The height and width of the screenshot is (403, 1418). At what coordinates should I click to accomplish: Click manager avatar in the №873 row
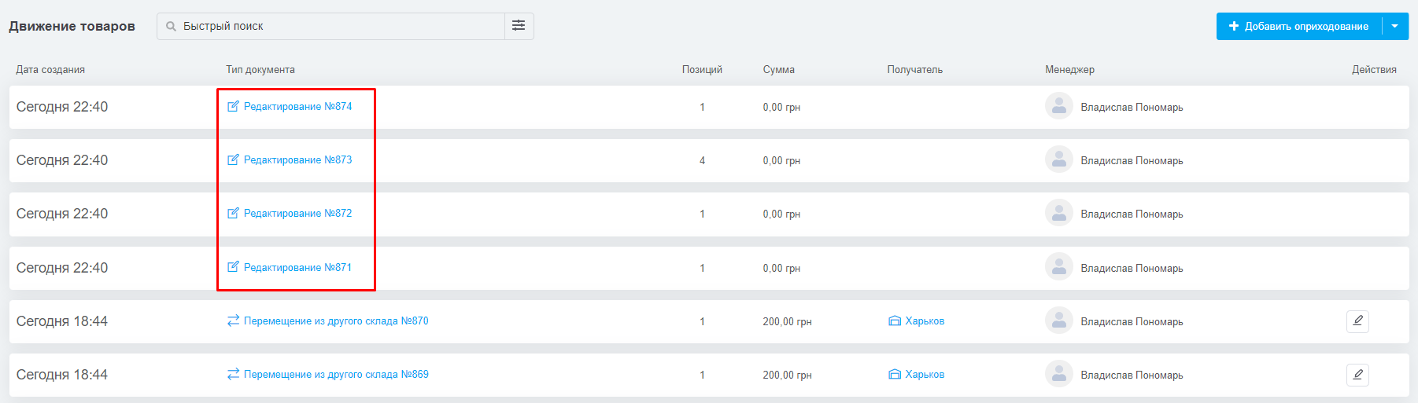click(x=1059, y=159)
